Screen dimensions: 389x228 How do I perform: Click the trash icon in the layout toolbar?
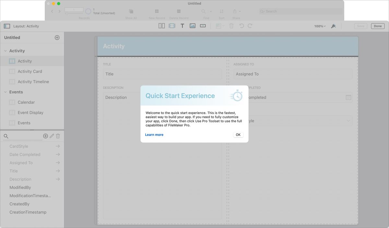pyautogui.click(x=231, y=26)
